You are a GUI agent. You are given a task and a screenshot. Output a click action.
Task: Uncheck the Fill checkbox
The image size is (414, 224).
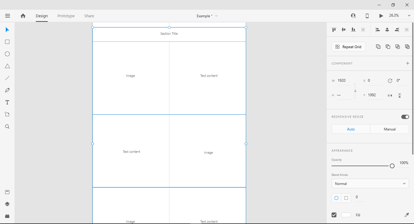click(x=334, y=215)
